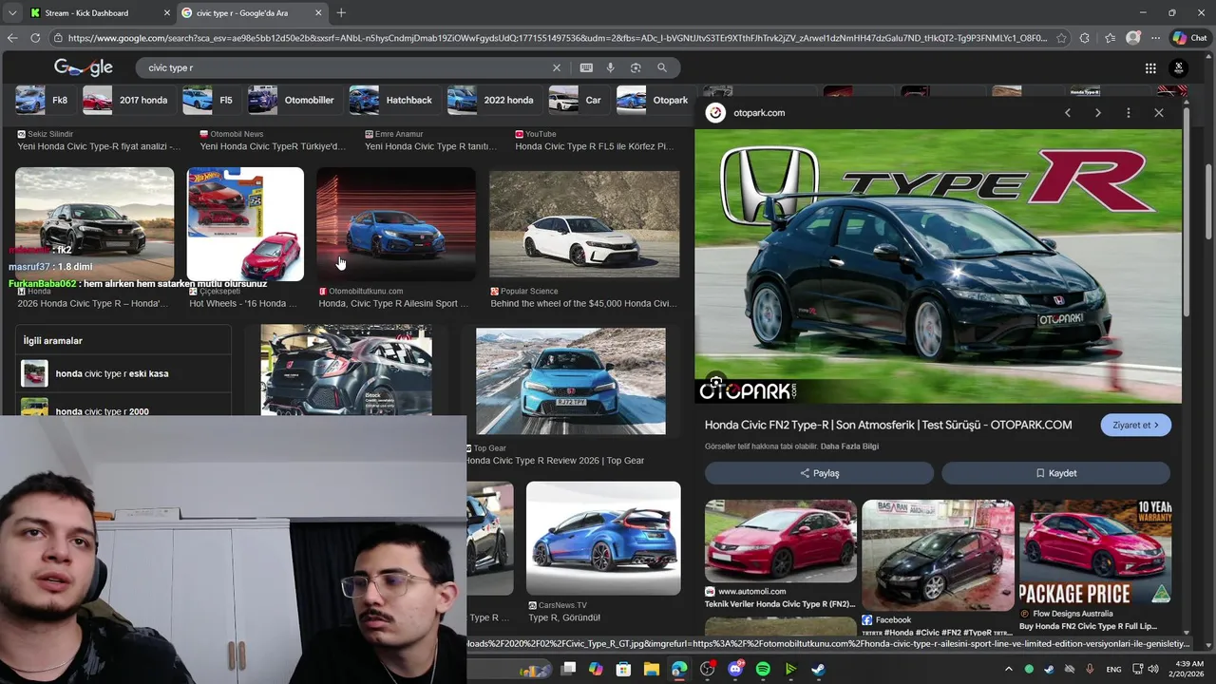
Task: Open Discord from the taskbar
Action: click(x=735, y=670)
